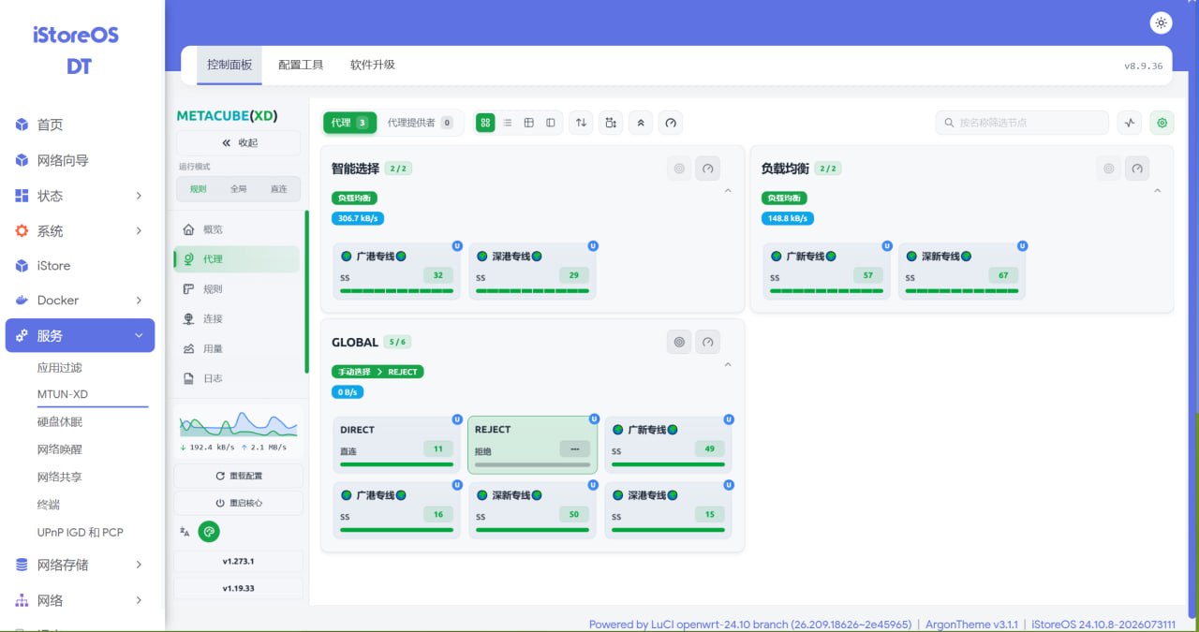1199x632 pixels.
Task: Open 首页 in left sidebar
Action: [80, 125]
